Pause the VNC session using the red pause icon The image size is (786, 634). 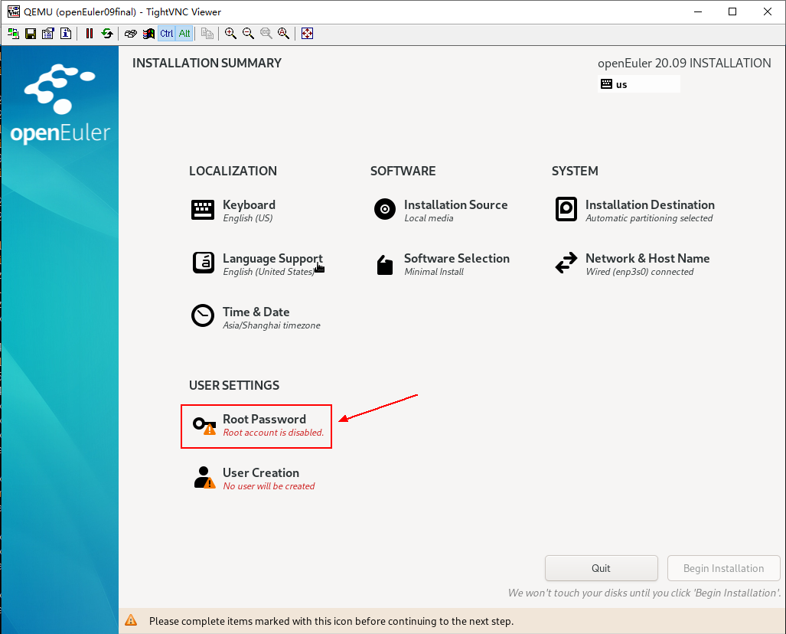pos(90,34)
